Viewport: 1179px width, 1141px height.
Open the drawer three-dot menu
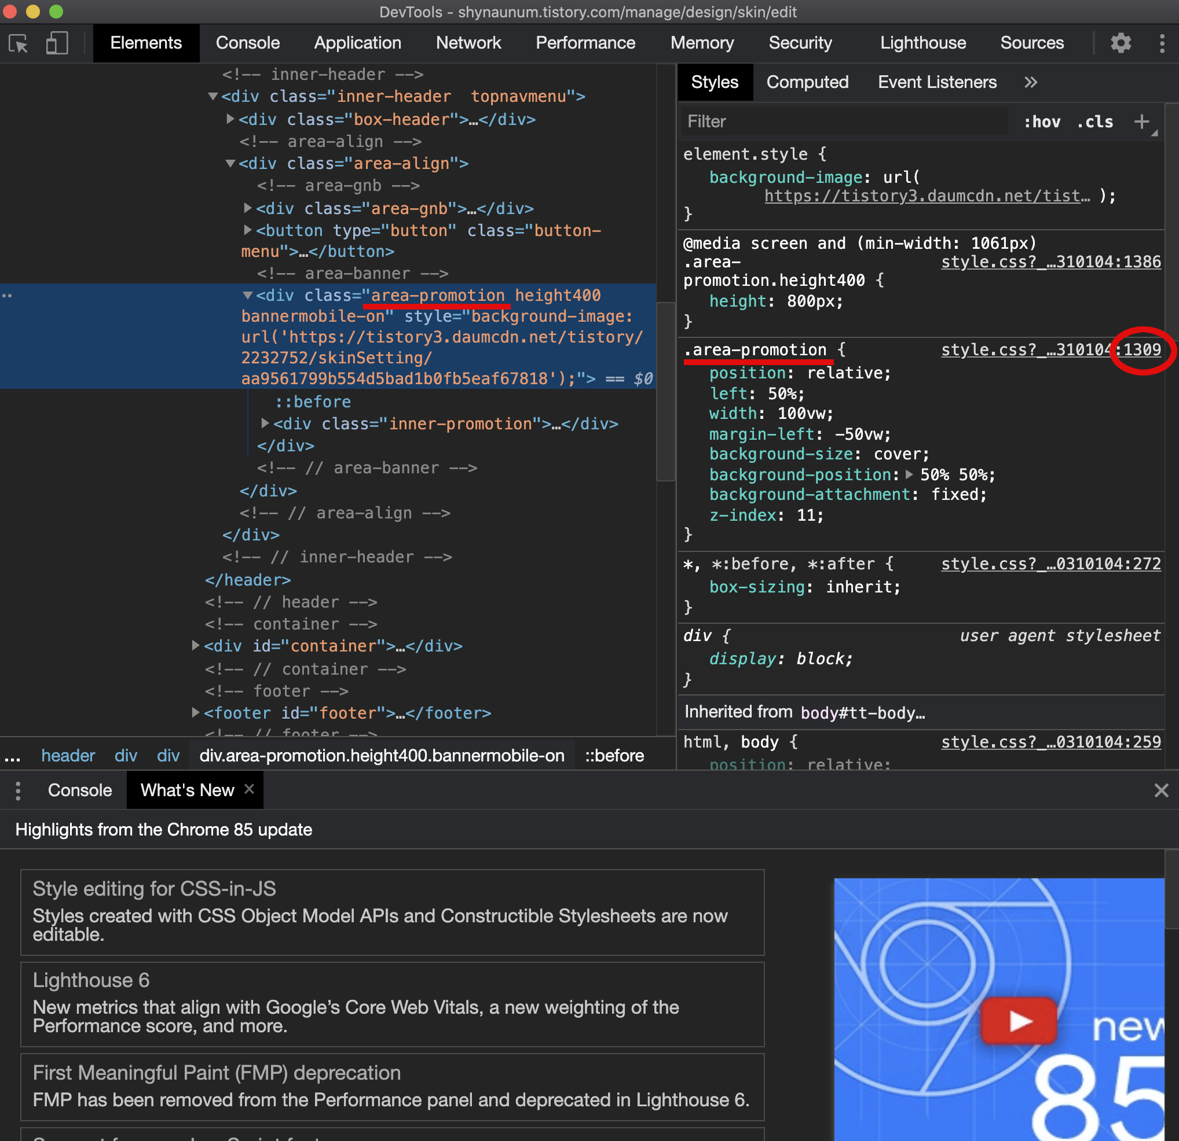point(18,790)
